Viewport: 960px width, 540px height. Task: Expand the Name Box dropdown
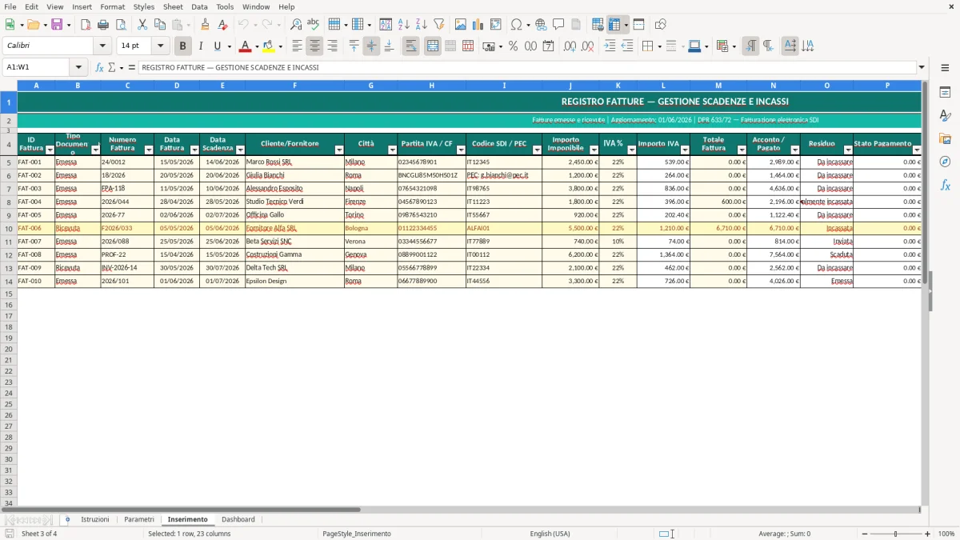click(78, 67)
